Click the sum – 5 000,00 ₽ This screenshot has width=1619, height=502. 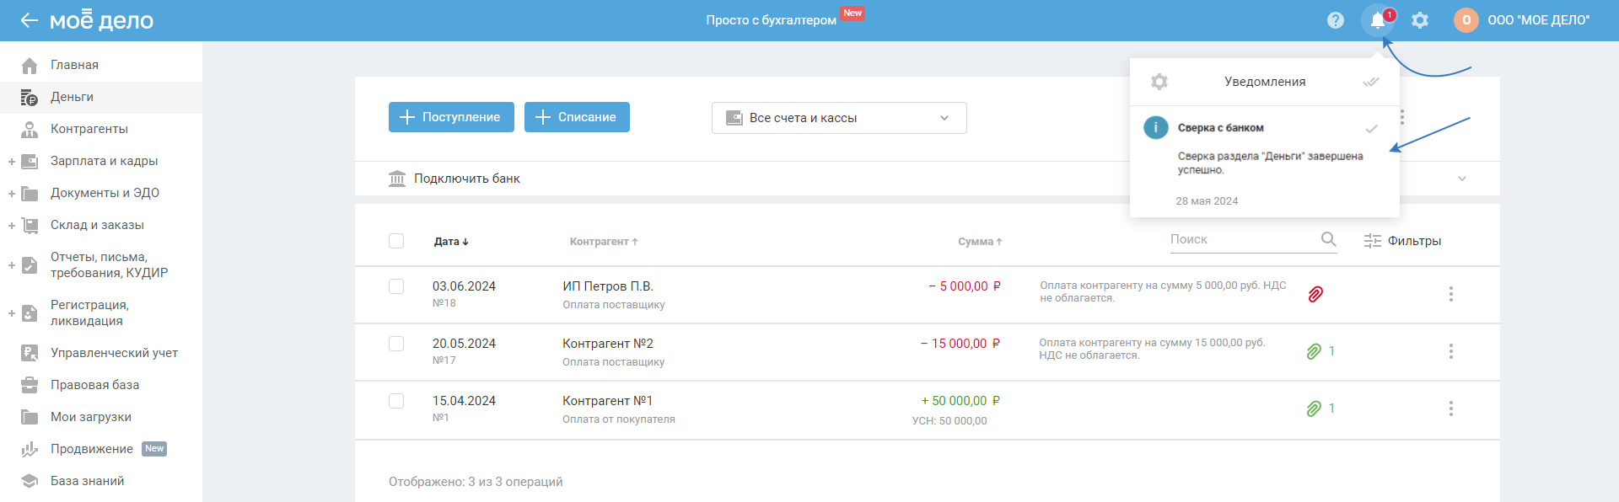(965, 286)
